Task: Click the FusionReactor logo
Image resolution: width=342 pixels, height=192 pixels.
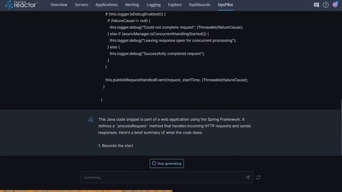Action: point(21,4)
